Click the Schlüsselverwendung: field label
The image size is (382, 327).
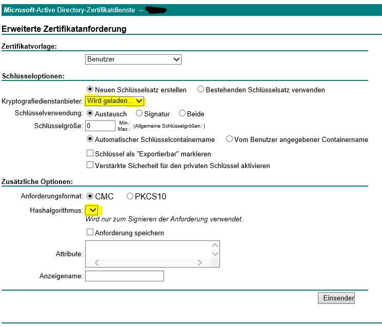pos(49,113)
